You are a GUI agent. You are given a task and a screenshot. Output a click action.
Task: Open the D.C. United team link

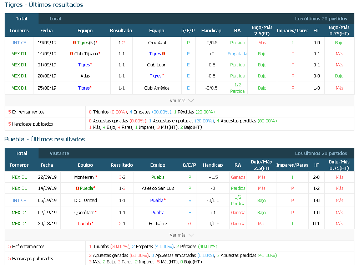click(86, 201)
